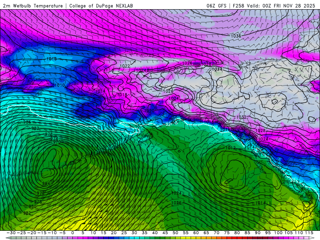The image size is (320, 240).
Task: Click the 35 color scale label
Action: tap(144, 233)
